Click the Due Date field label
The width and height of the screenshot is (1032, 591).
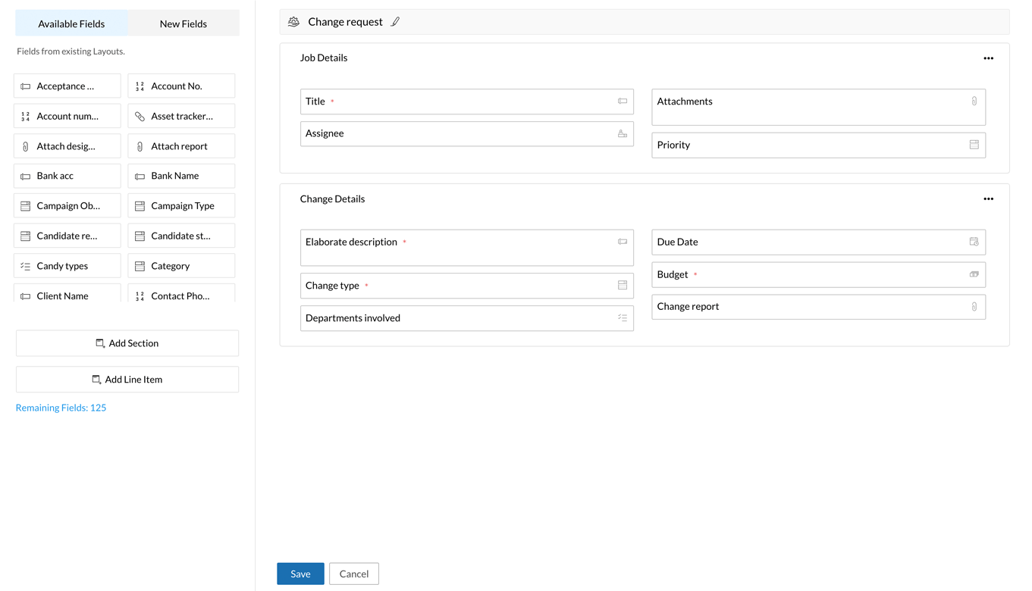677,242
